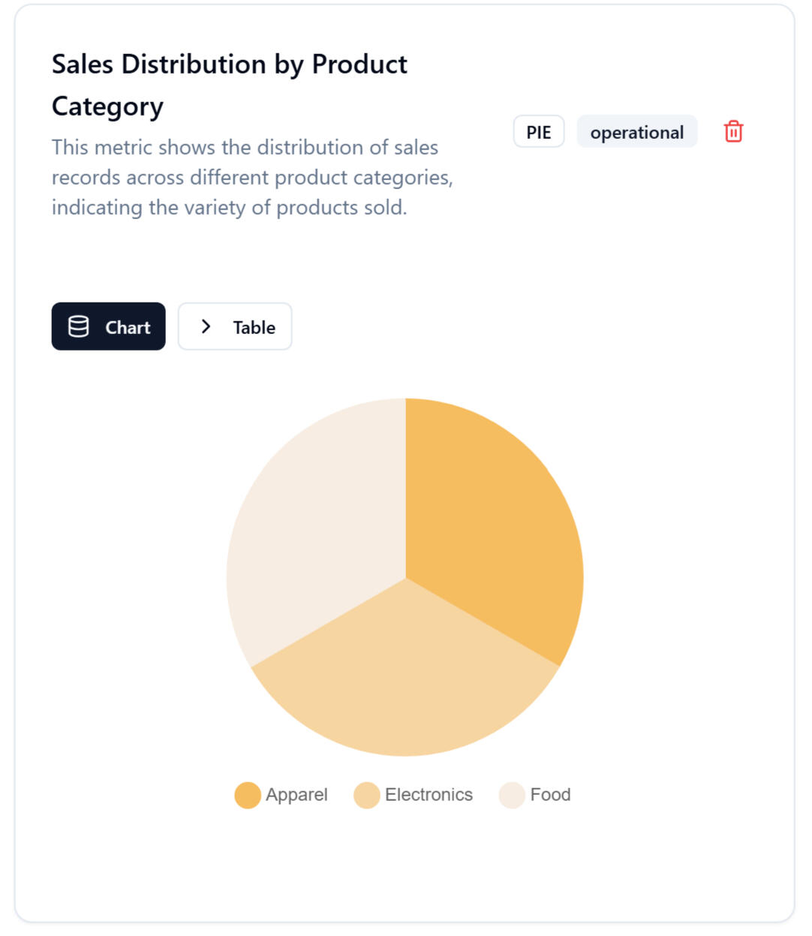Viewport: 812px width, 936px height.
Task: Click the Apparel legend color circle
Action: [248, 795]
